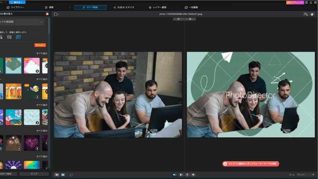Click the original photo preview

click(118, 95)
